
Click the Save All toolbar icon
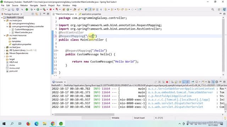coord(13,10)
